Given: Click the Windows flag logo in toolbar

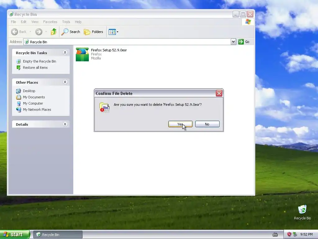Looking at the screenshot, I should coord(248,22).
